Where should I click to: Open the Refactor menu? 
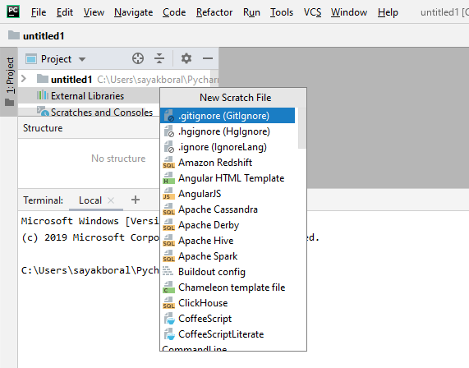click(x=214, y=12)
